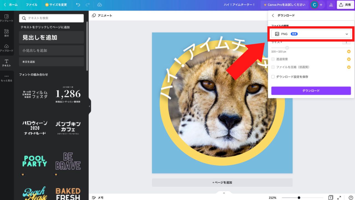Image resolution: width=355 pixels, height=200 pixels.
Task: Click the text panel scrollbar
Action: (x=87, y=46)
